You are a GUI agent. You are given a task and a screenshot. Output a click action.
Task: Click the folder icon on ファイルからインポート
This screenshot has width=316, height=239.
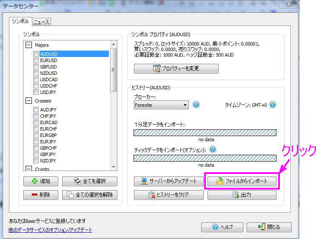pyautogui.click(x=219, y=181)
